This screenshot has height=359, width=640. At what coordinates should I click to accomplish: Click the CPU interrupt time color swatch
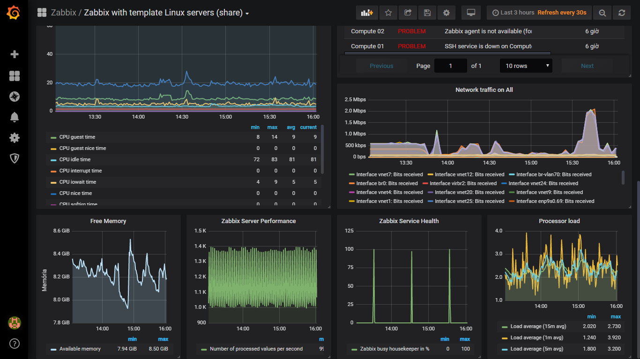click(53, 171)
